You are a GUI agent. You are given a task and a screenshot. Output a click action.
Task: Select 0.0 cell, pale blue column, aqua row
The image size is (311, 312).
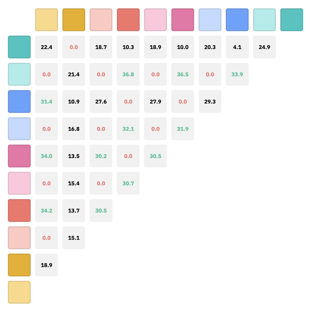pyautogui.click(x=210, y=74)
